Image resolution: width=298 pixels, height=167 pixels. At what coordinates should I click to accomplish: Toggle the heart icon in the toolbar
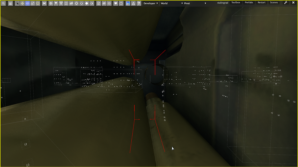116,3
